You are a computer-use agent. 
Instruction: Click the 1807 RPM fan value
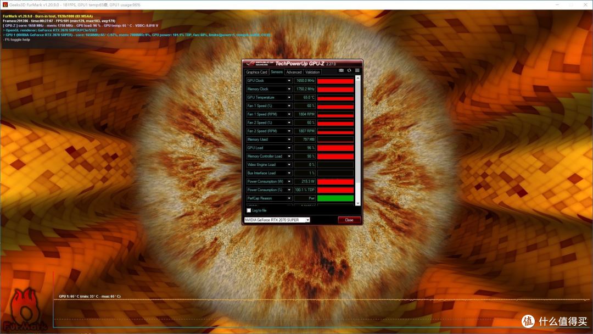[x=305, y=131]
